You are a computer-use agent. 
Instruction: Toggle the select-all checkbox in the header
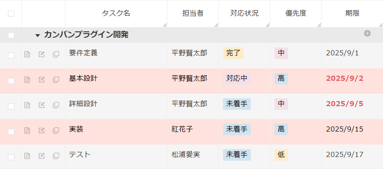11,13
